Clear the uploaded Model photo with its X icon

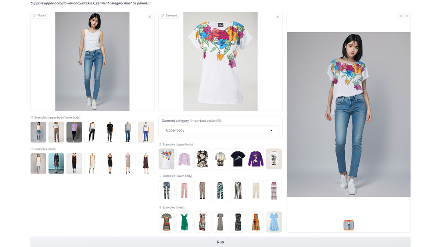click(x=150, y=17)
